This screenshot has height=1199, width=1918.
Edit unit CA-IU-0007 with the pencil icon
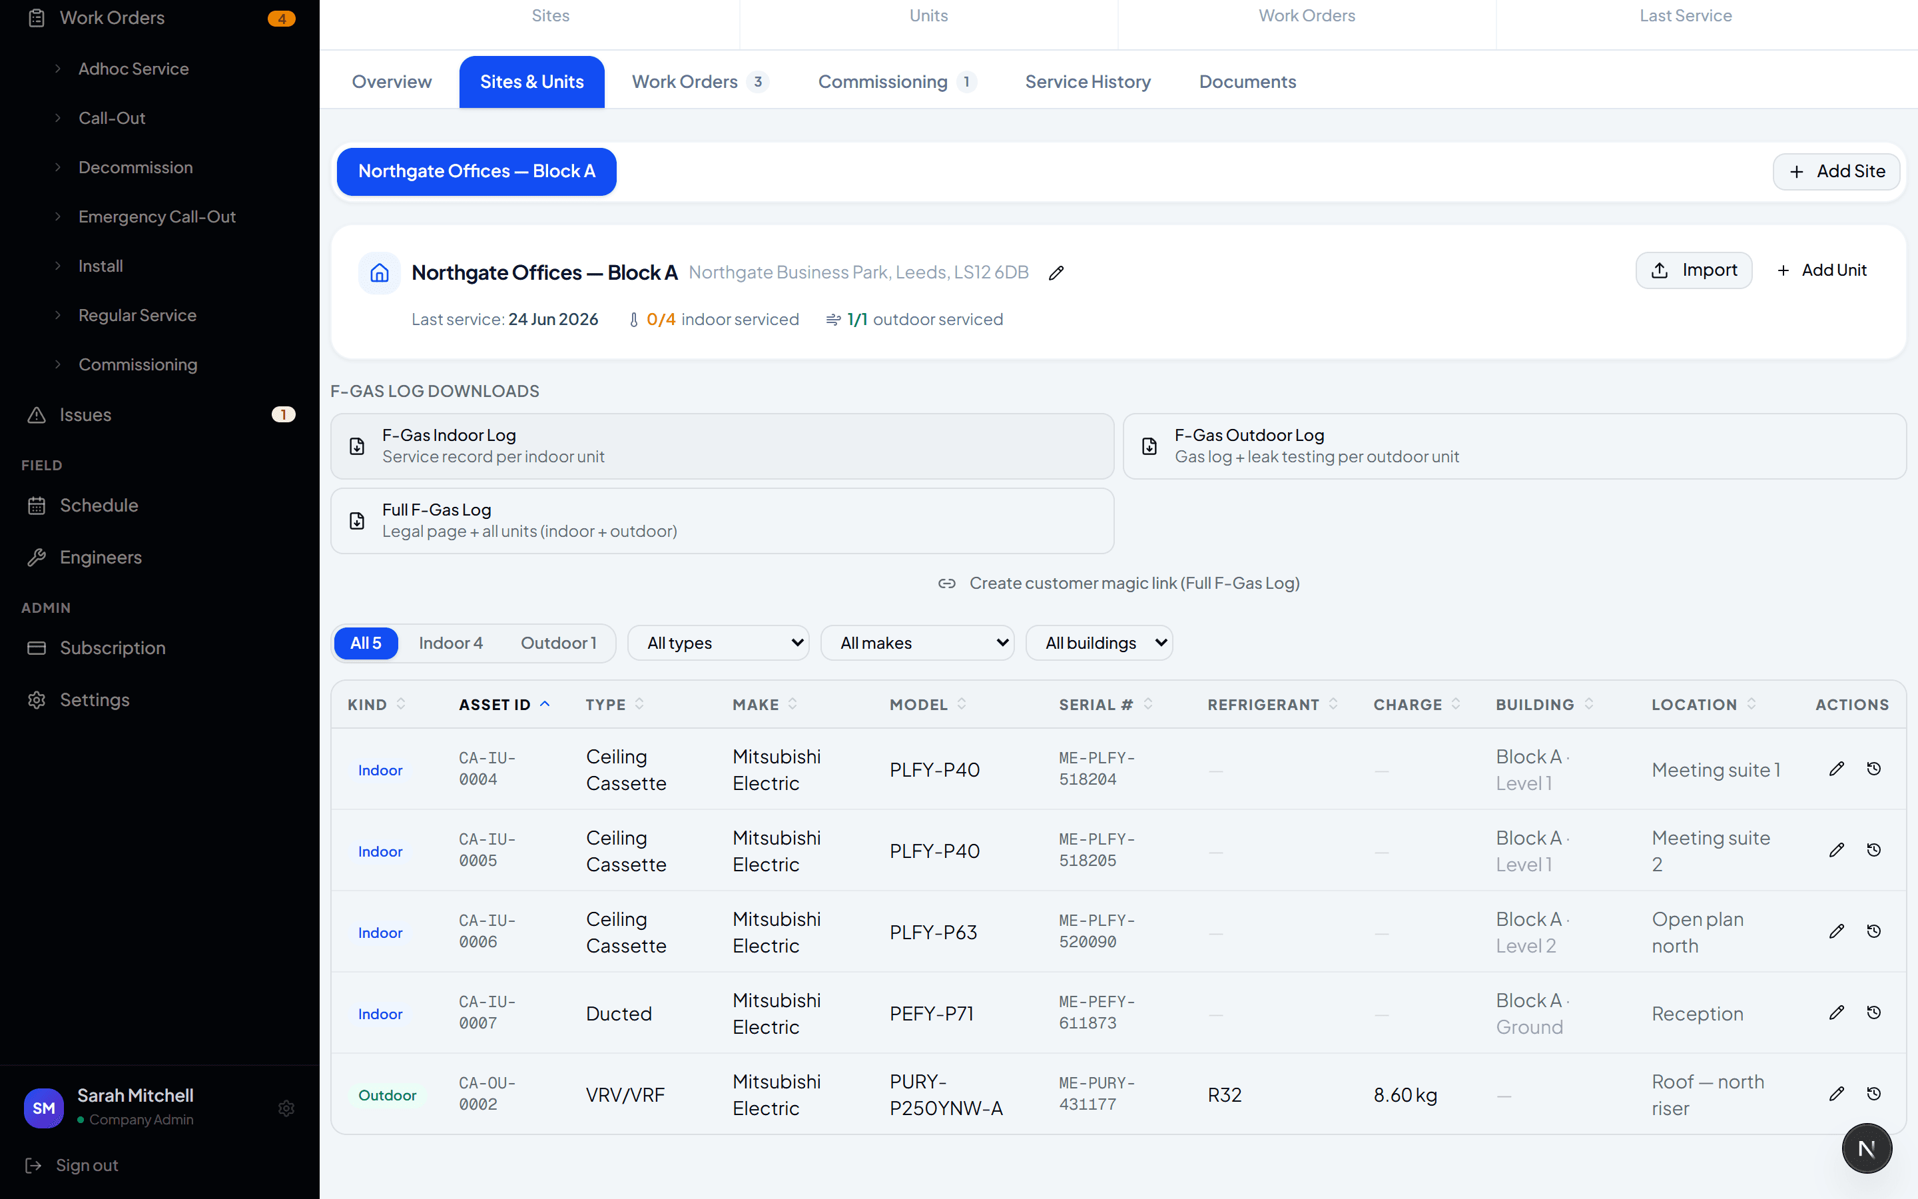pos(1836,1012)
